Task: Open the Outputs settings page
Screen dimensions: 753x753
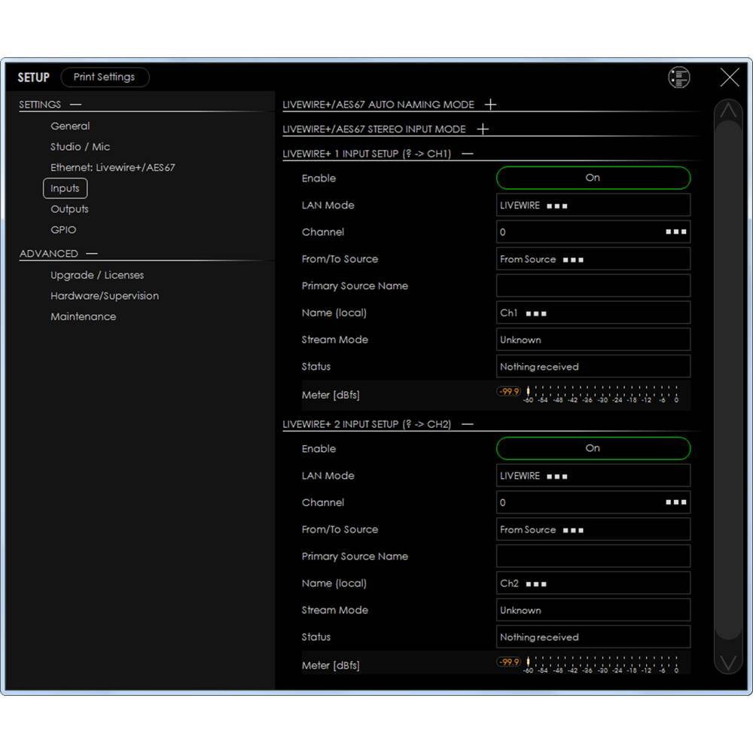Action: click(69, 209)
